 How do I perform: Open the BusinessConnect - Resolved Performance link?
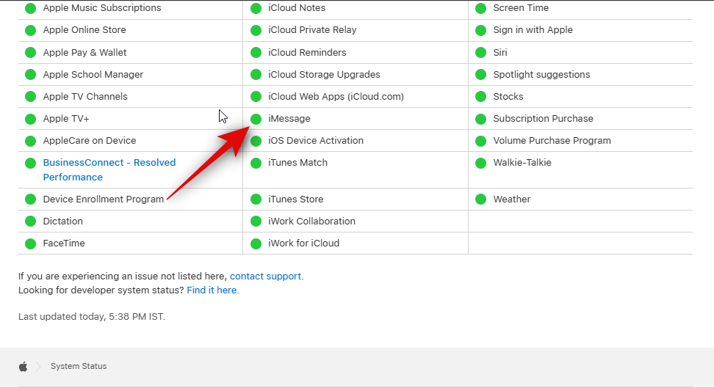click(109, 169)
